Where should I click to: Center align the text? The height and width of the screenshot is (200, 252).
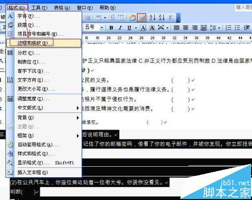point(185,28)
